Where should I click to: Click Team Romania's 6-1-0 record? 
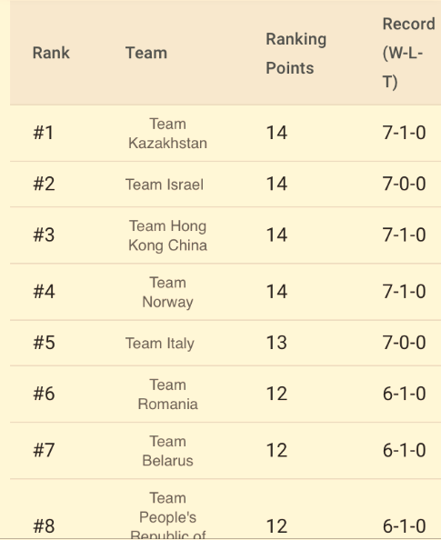404,394
